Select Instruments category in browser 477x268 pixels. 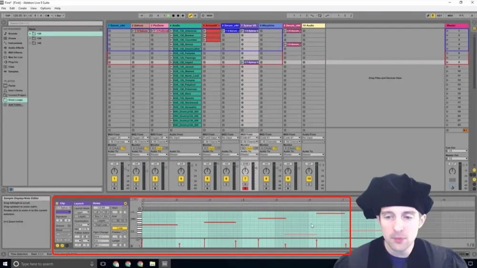[x=15, y=43]
